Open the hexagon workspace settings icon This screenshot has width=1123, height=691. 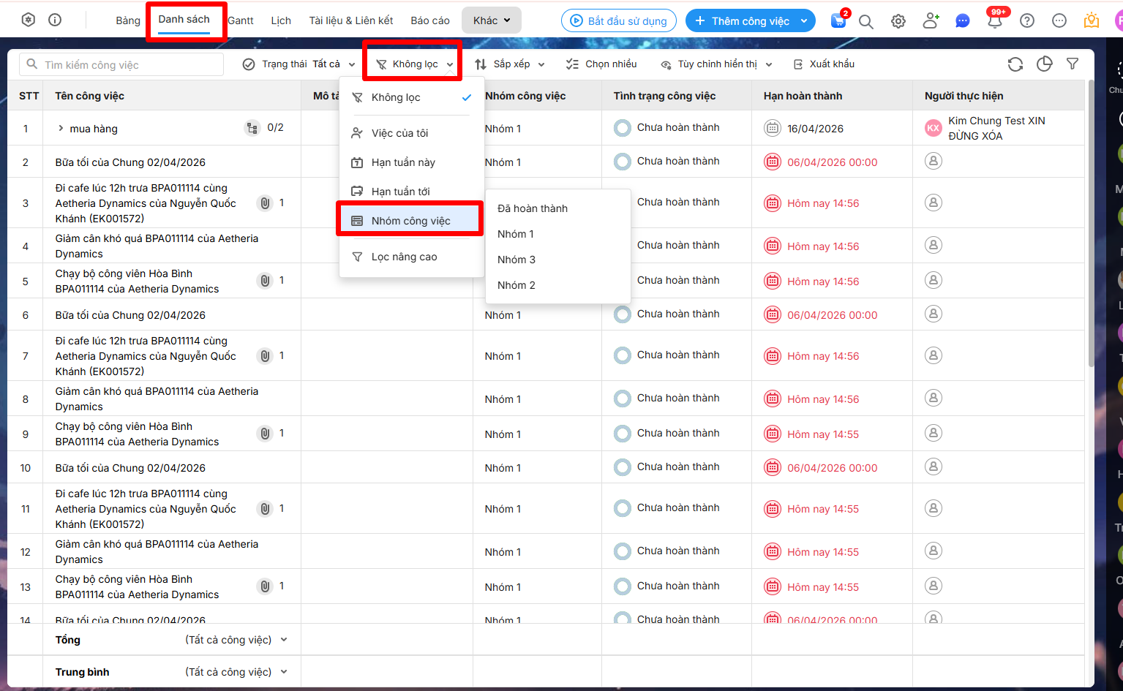(x=29, y=20)
